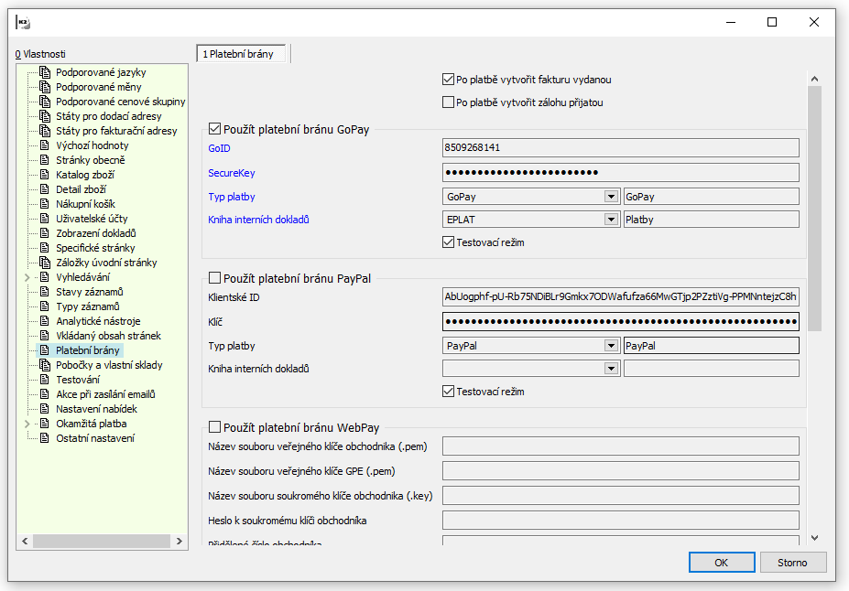Click the page icon beside Testování
Screen dimensions: 849x591
45,379
